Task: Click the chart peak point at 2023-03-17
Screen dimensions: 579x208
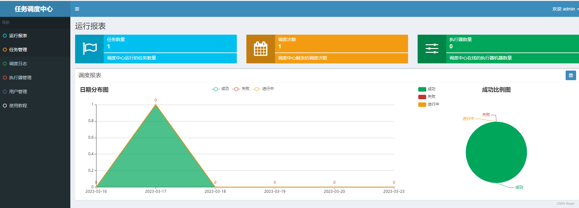Action: tap(156, 105)
